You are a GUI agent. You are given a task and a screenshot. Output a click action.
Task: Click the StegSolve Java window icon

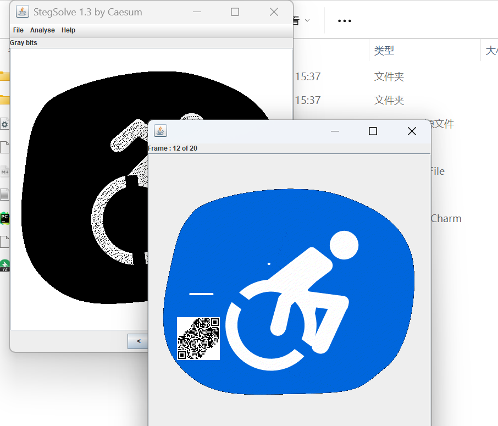coord(22,12)
